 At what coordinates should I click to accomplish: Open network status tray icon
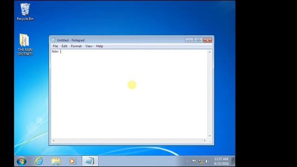pyautogui.click(x=200, y=161)
